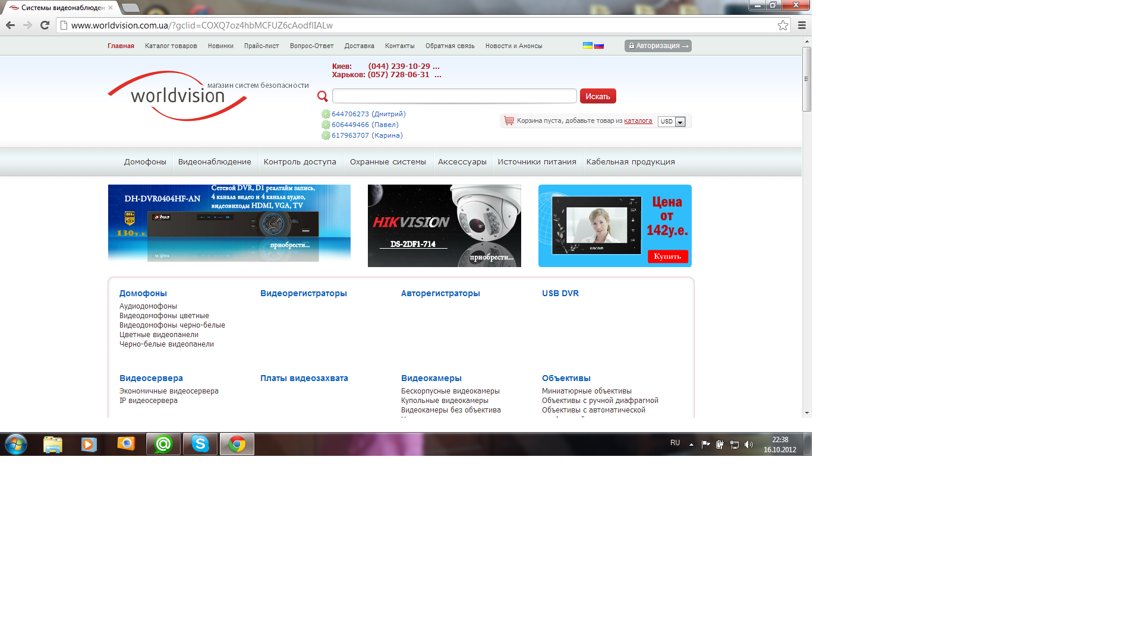Screen dimensions: 1141x641
Task: Open Контакты in the top menu
Action: pos(400,46)
